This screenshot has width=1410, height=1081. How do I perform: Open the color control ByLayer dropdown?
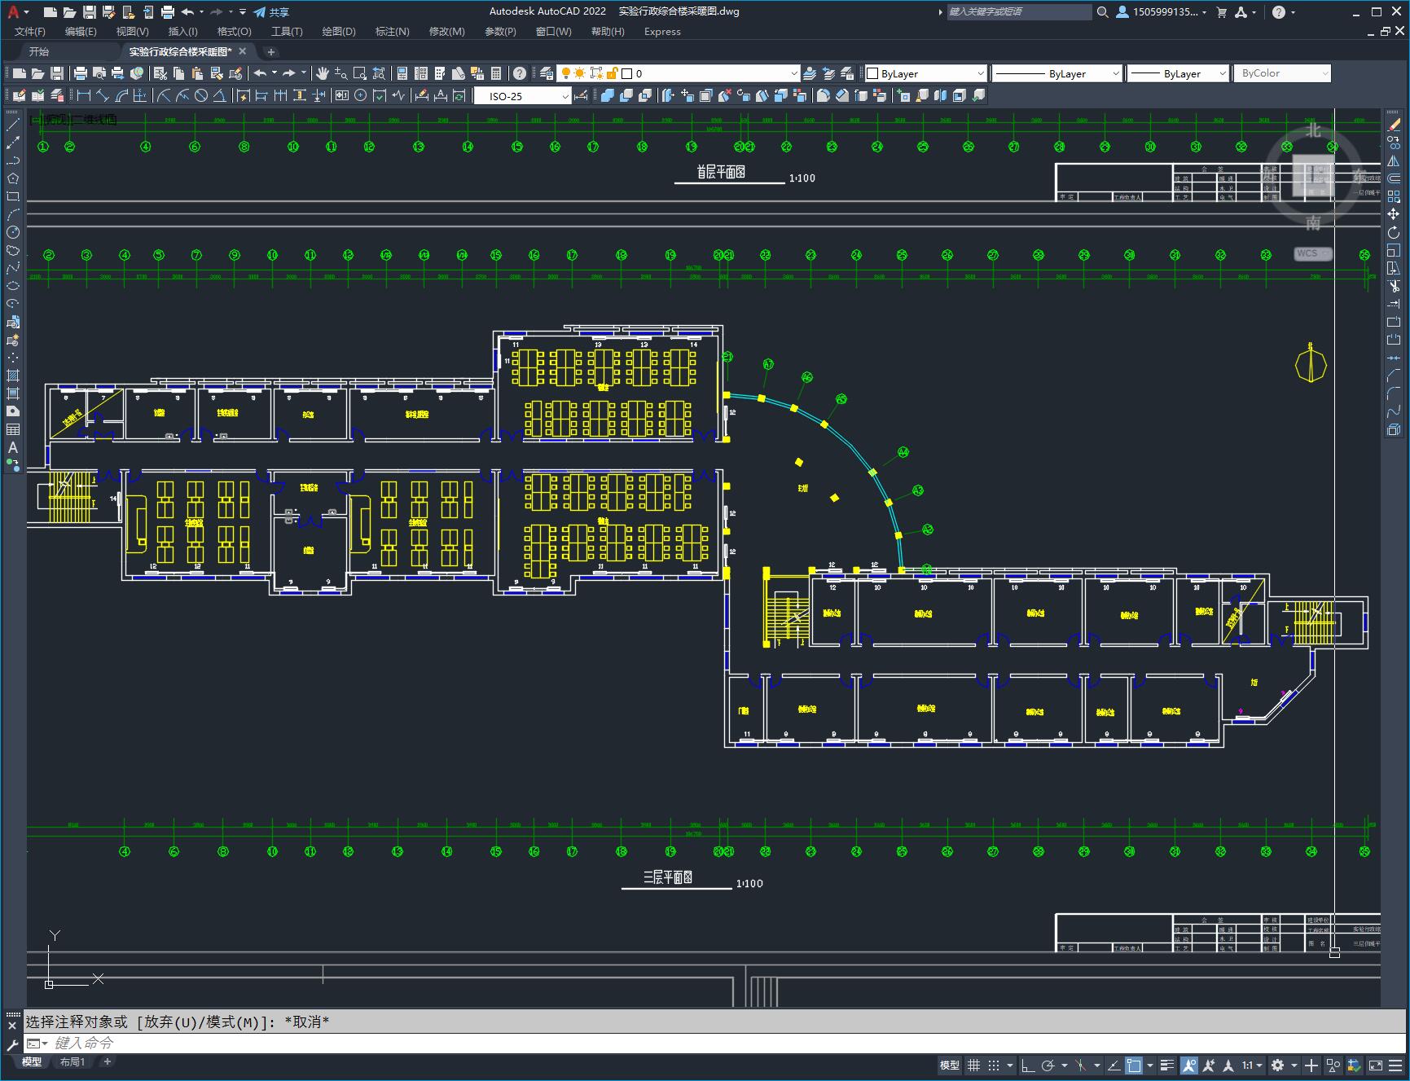(x=925, y=73)
